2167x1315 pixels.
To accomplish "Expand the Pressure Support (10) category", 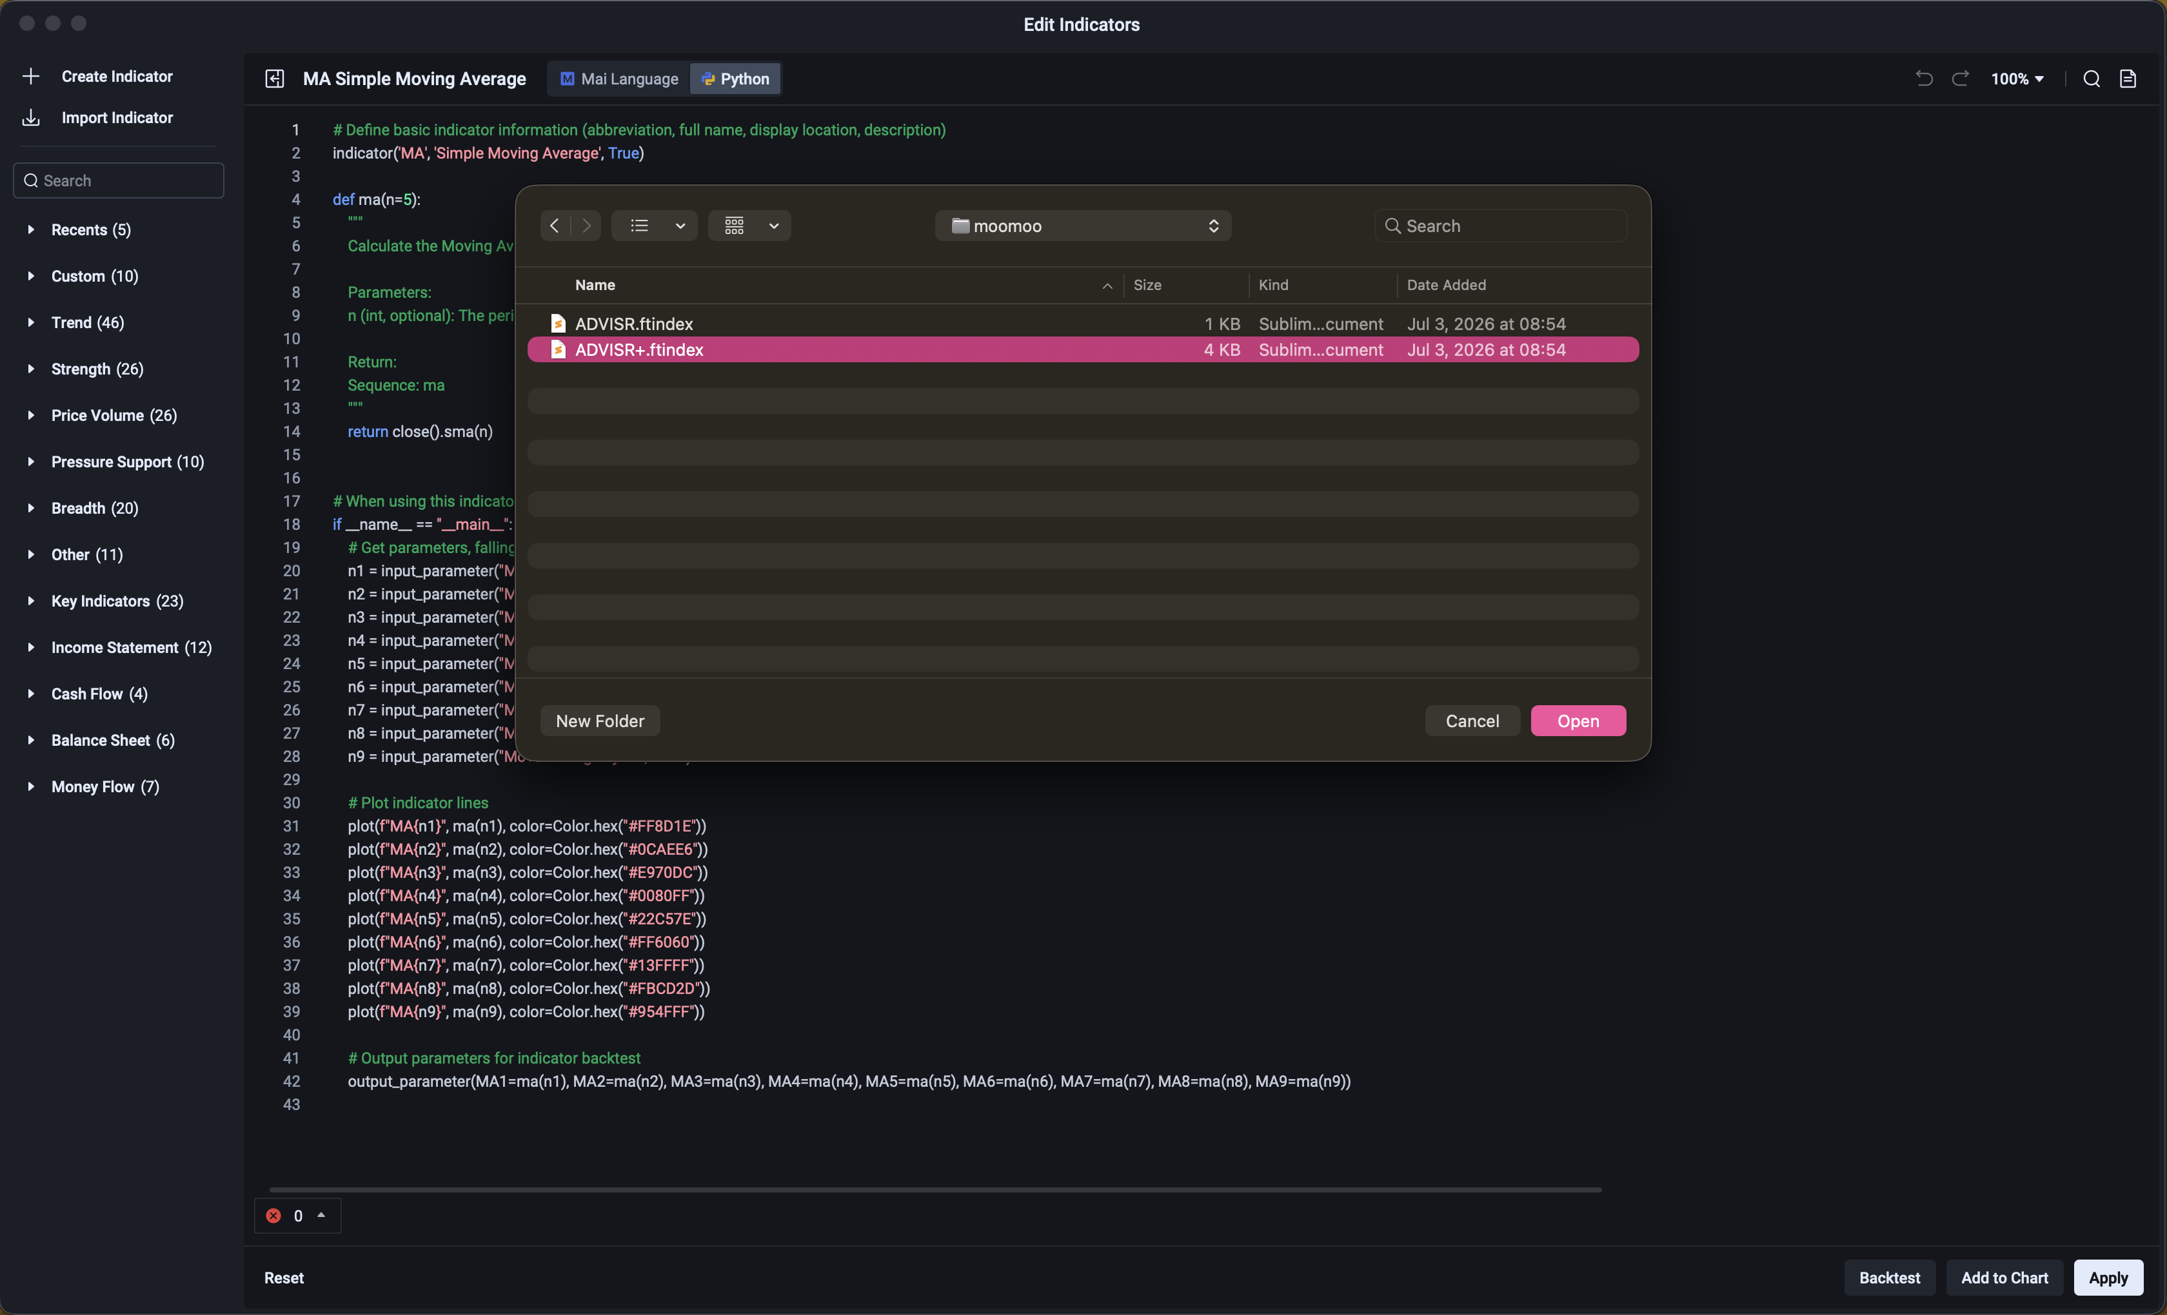I will tap(31, 462).
